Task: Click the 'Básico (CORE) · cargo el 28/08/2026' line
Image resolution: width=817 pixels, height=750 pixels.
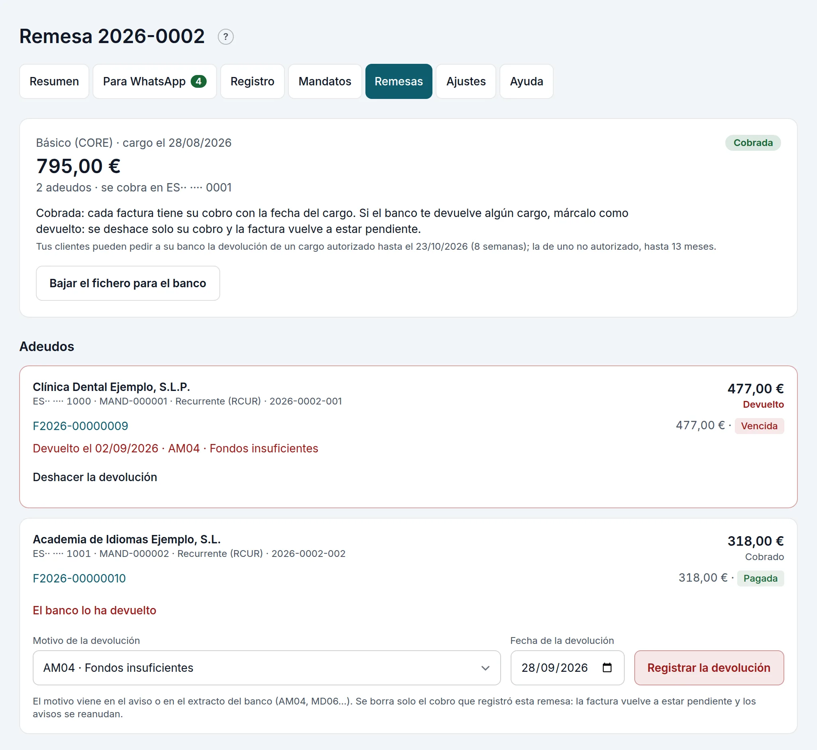Action: point(134,143)
